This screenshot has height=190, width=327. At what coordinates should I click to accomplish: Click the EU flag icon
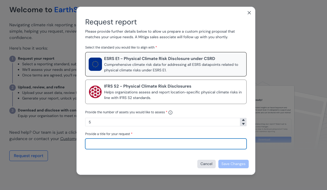(95, 64)
